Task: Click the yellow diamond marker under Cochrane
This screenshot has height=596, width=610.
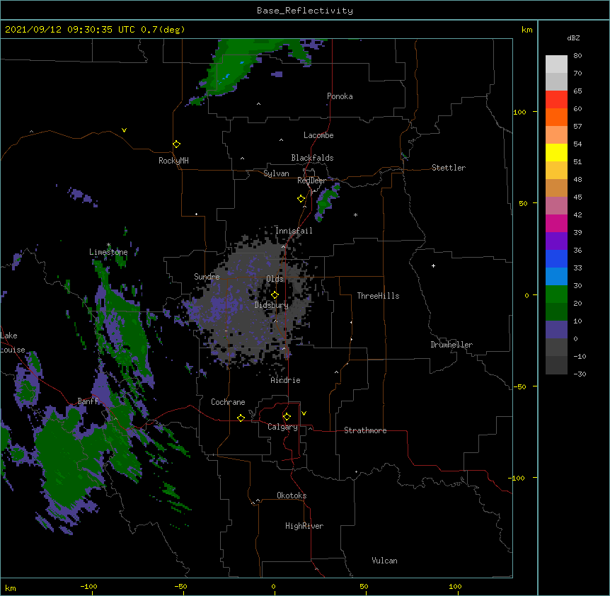Action: coord(241,418)
